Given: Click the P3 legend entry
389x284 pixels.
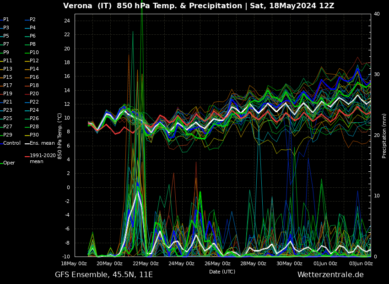Looking at the screenshot, I should [x=5, y=27].
